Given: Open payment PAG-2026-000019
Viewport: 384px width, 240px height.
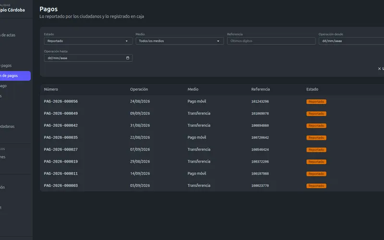Looking at the screenshot, I should [x=61, y=161].
